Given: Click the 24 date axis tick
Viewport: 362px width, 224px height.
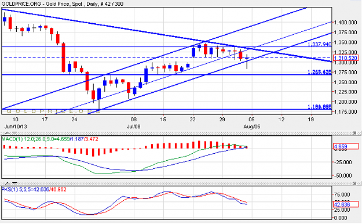Looking at the screenshot, I should [74, 120].
